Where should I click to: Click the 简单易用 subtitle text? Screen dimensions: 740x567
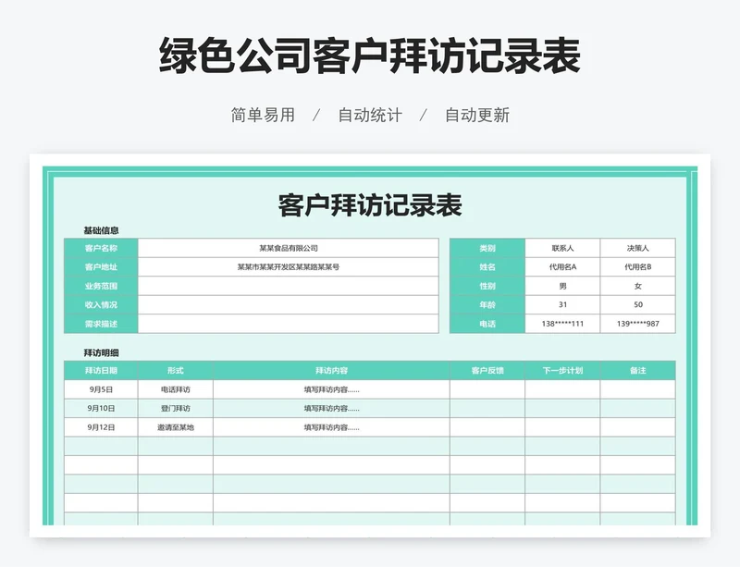[x=263, y=116]
